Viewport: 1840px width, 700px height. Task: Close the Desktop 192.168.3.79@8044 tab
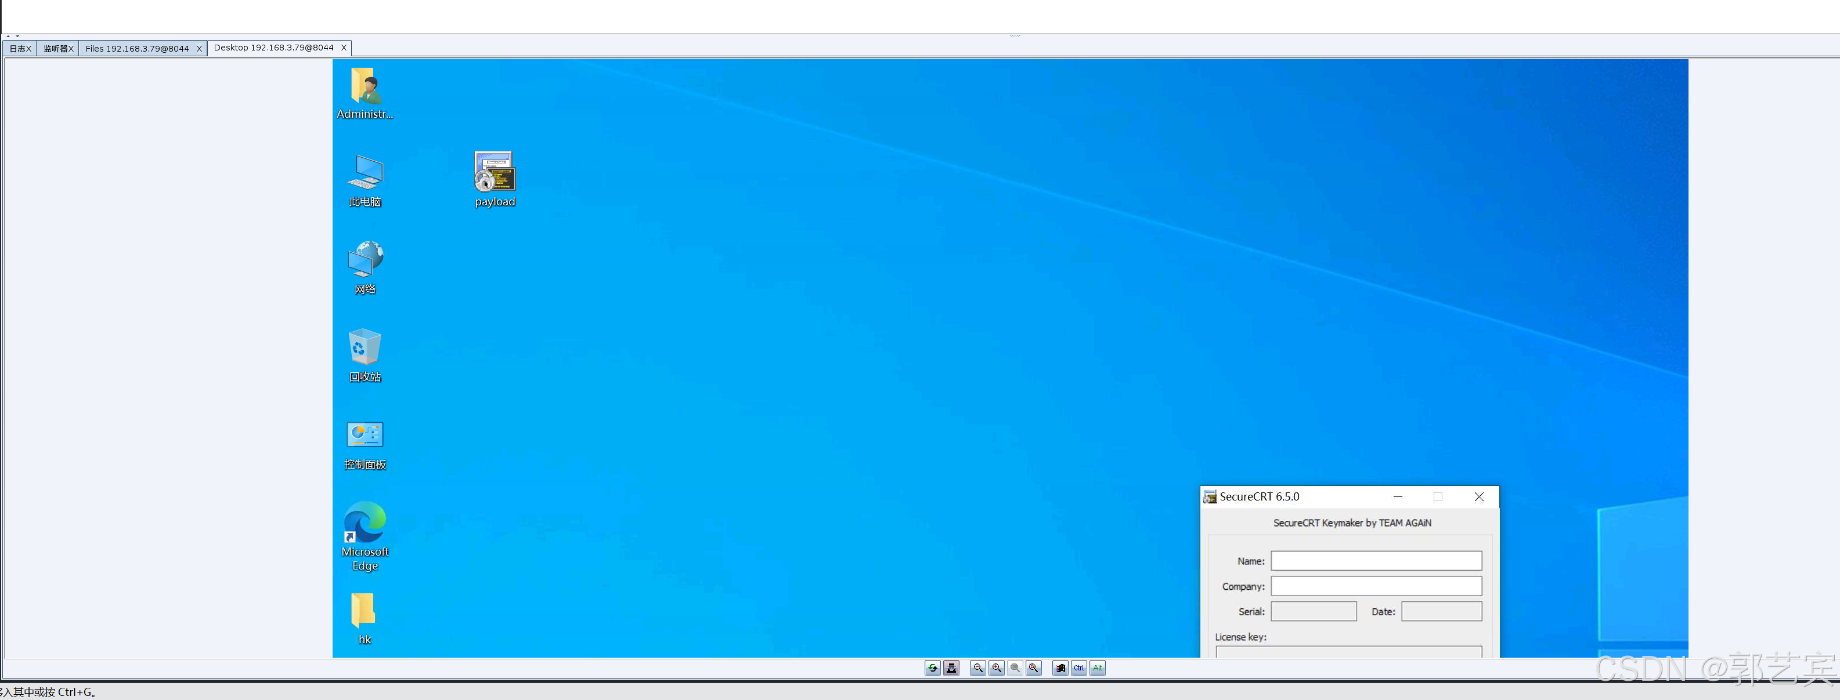tap(344, 48)
